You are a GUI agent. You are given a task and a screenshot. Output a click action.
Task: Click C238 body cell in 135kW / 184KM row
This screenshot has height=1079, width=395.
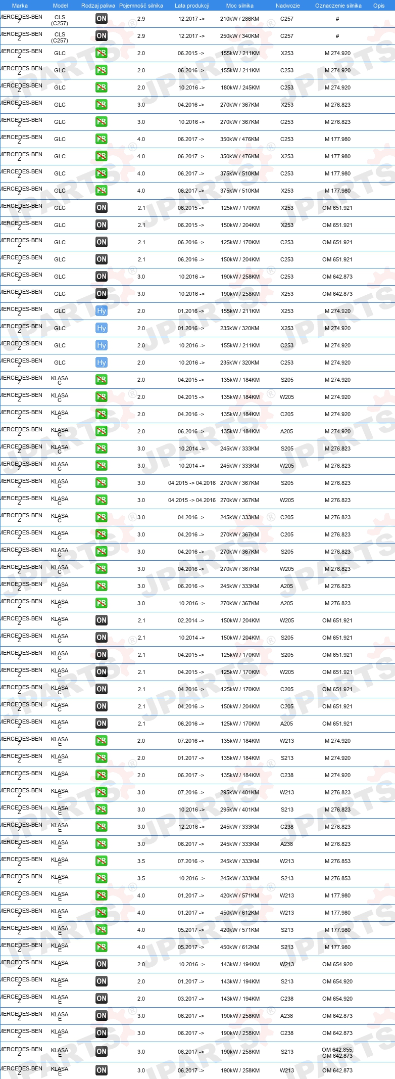287,775
